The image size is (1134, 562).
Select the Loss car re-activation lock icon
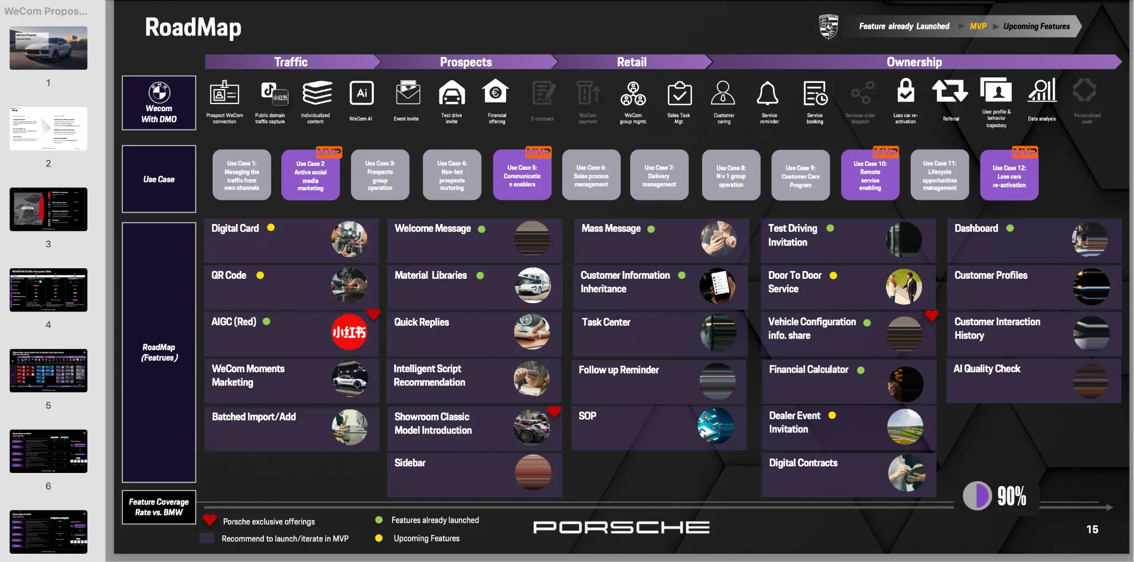(906, 91)
